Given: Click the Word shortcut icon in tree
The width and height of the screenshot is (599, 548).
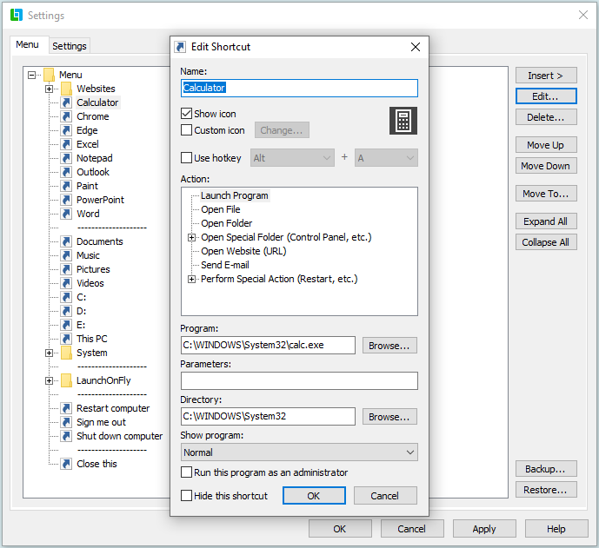Looking at the screenshot, I should pos(66,214).
